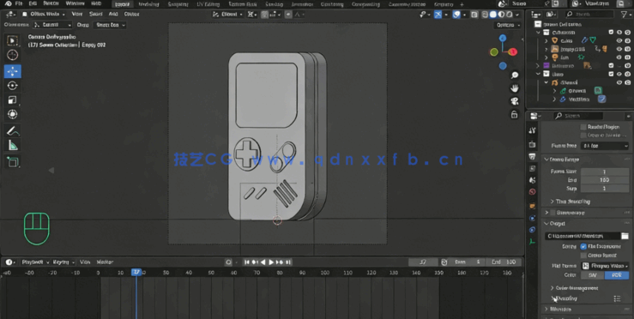The image size is (634, 319).
Task: Click the viewport zoom magnifier gizmo
Action: [x=514, y=75]
